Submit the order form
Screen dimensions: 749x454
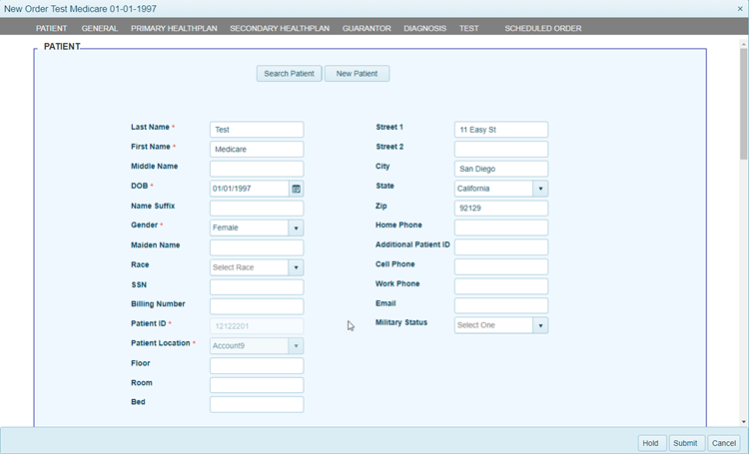pyautogui.click(x=685, y=443)
